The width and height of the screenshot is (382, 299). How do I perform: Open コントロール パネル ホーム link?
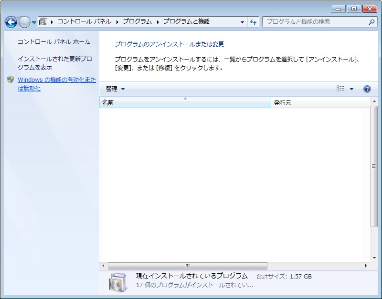54,42
